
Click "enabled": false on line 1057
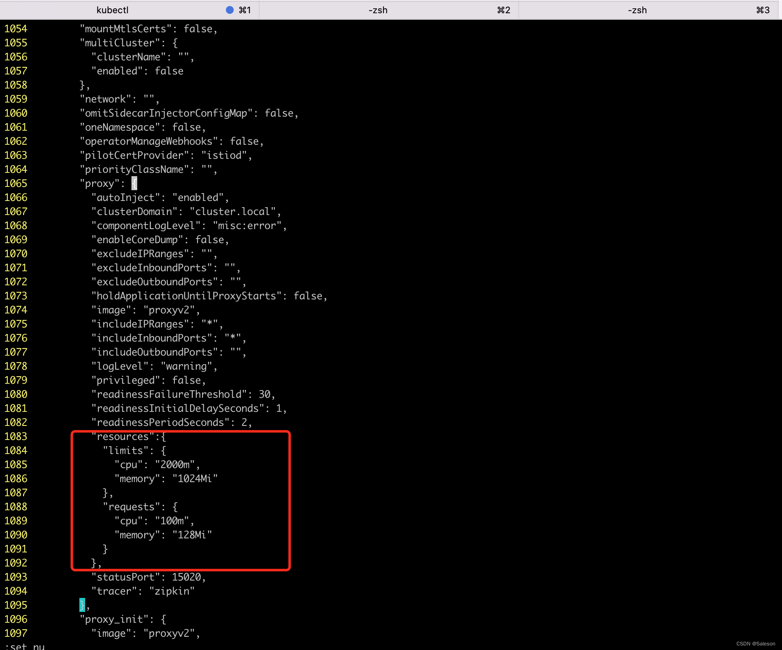137,71
